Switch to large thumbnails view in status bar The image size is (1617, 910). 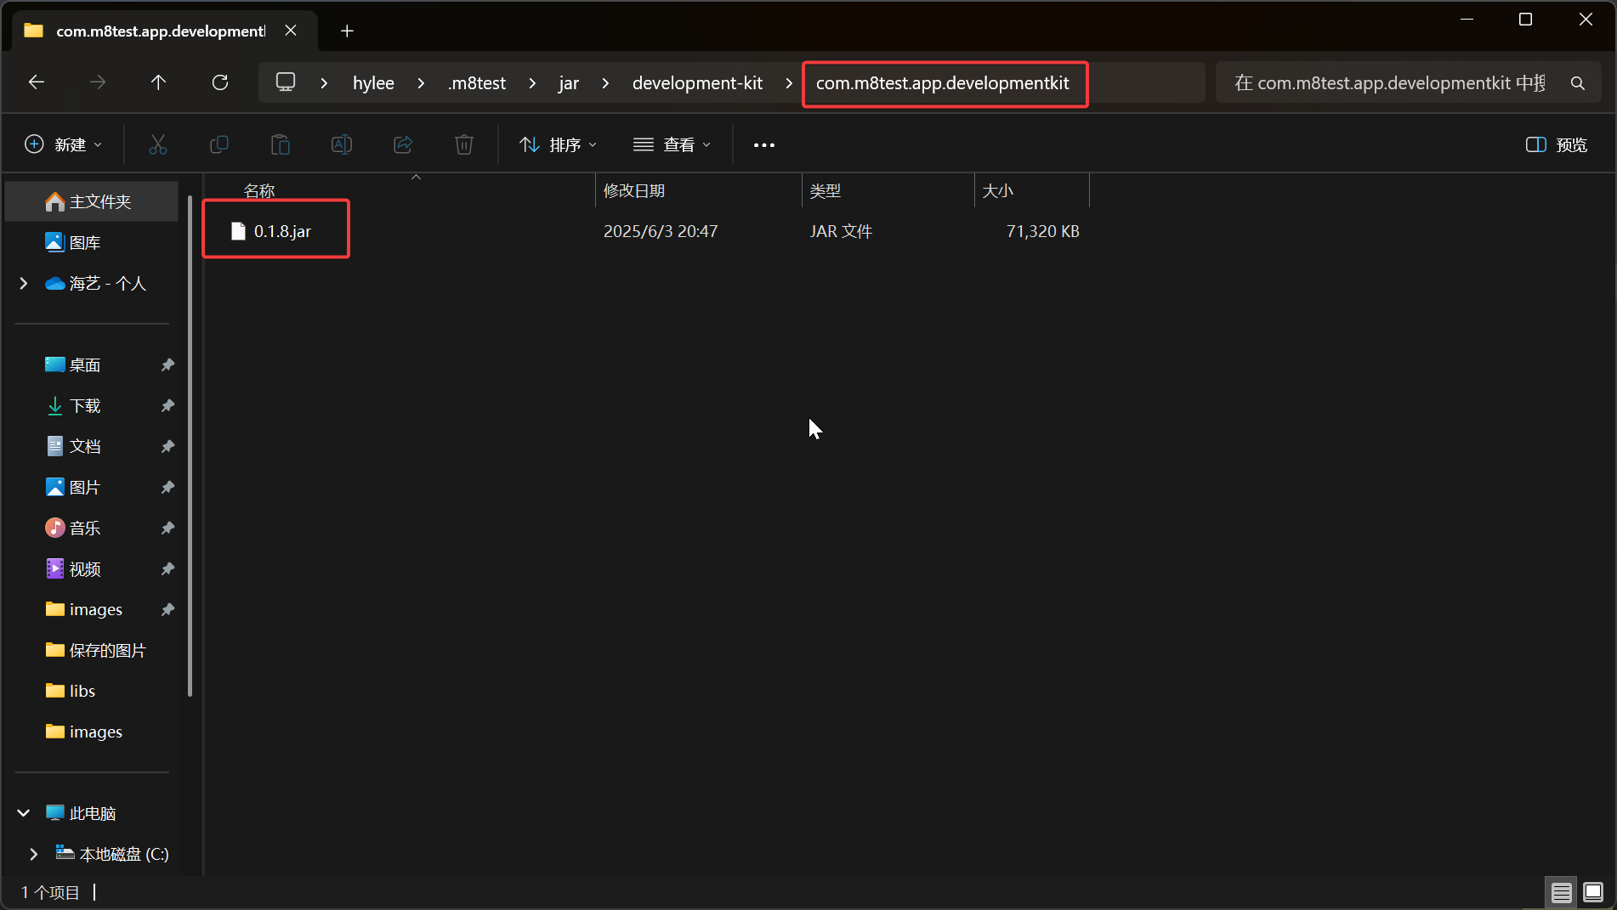(x=1593, y=892)
